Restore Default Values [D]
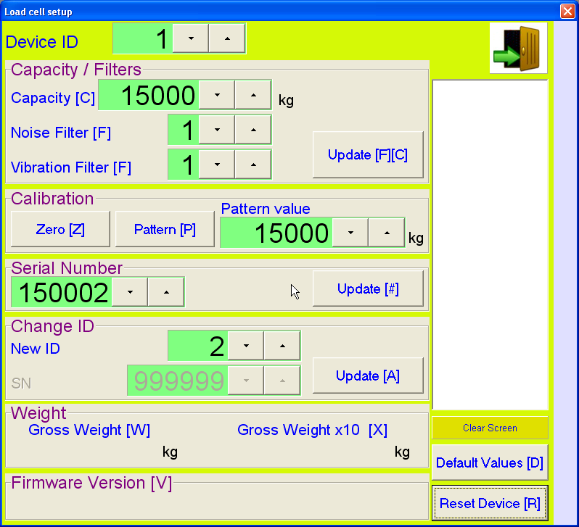Viewport: 579px width, 527px height. [x=490, y=462]
